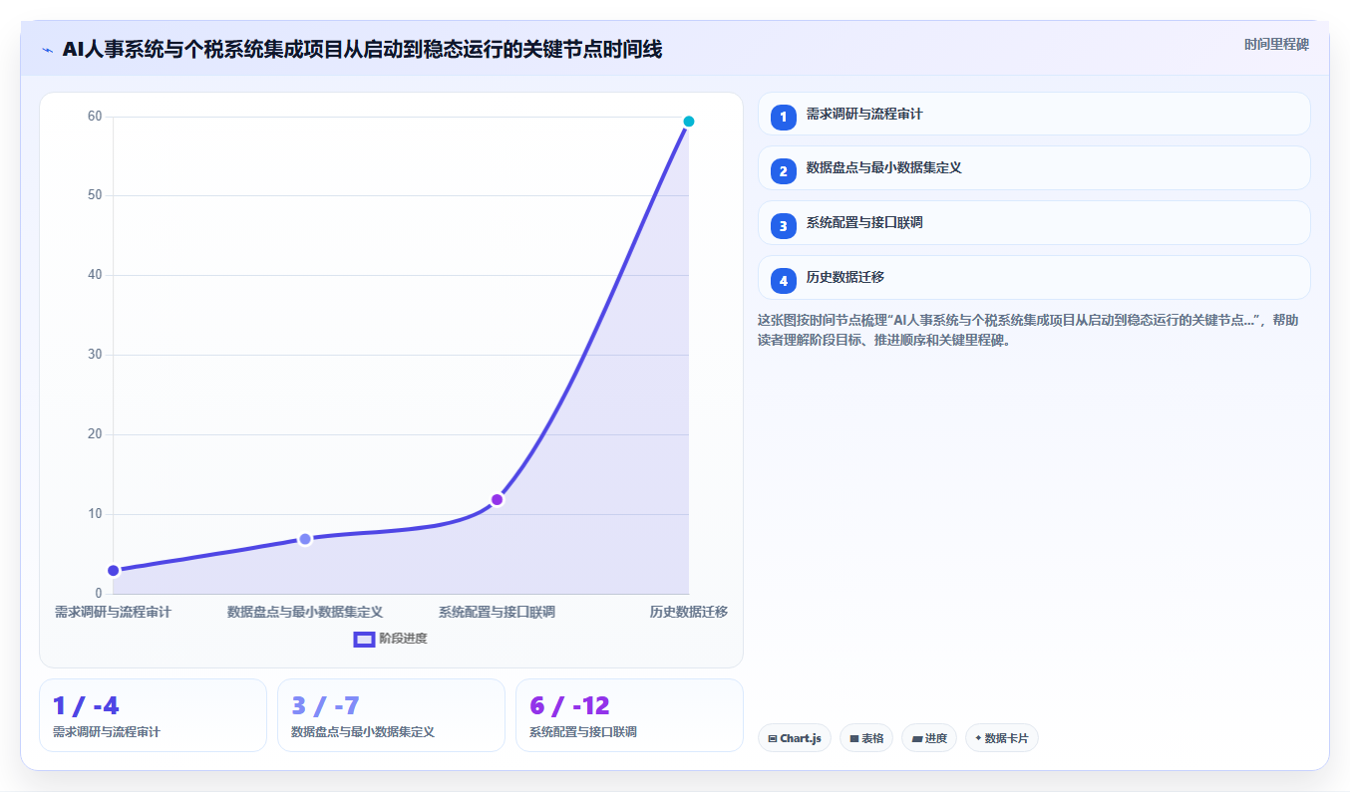The width and height of the screenshot is (1350, 792).
Task: Click the x-axis label 数据盘点与最小数据集定义
Action: pos(305,612)
